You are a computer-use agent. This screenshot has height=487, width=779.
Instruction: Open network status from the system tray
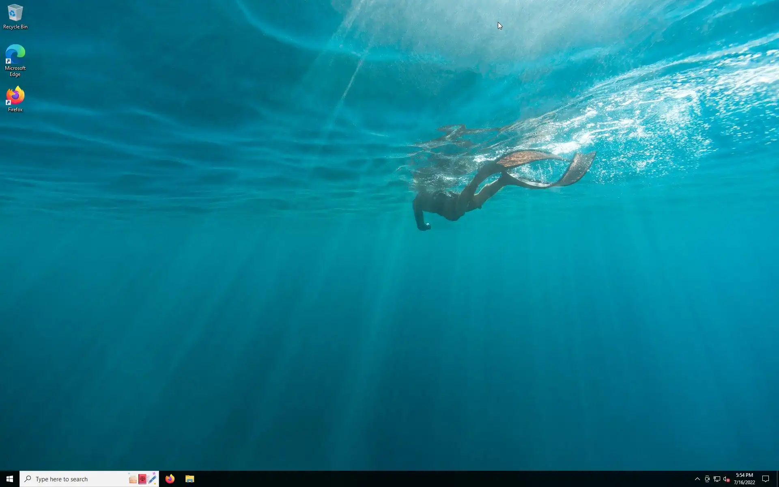[x=717, y=479]
